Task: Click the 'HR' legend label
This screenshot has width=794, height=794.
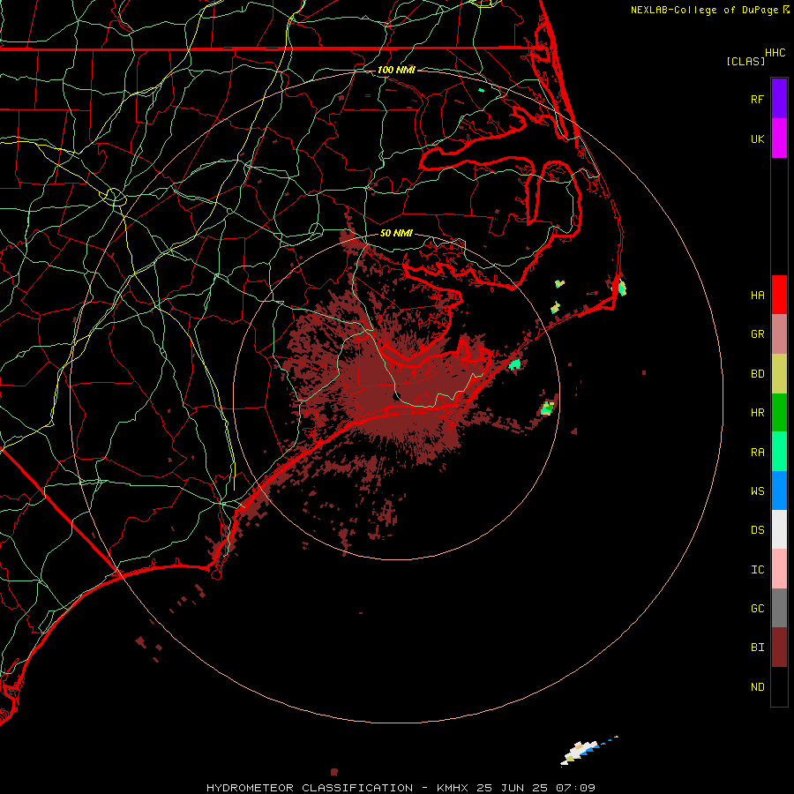Action: (x=757, y=413)
